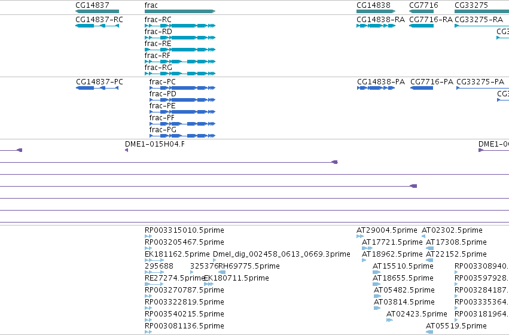Viewport: 509px width, 335px height.
Task: Open EST AT05482.5prime
Action: [377, 296]
